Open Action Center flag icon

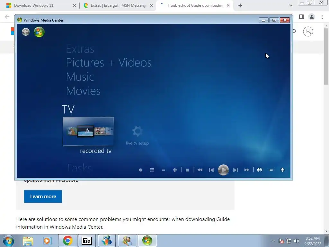coord(281,241)
